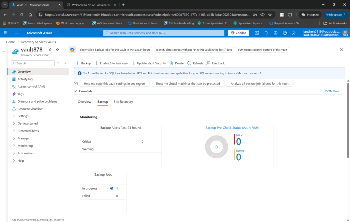
Task: Click Help me copy vault settings
Action: click(x=114, y=83)
